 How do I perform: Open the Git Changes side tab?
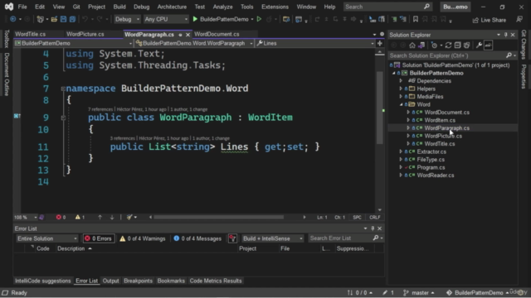pyautogui.click(x=524, y=45)
